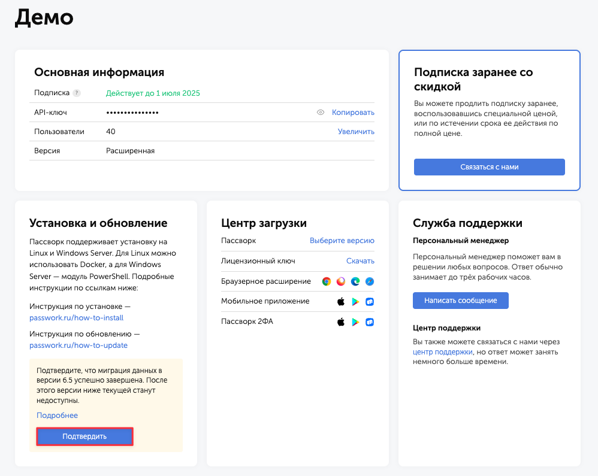This screenshot has height=476, width=598.
Task: Click Написать сообщение button
Action: (x=461, y=301)
